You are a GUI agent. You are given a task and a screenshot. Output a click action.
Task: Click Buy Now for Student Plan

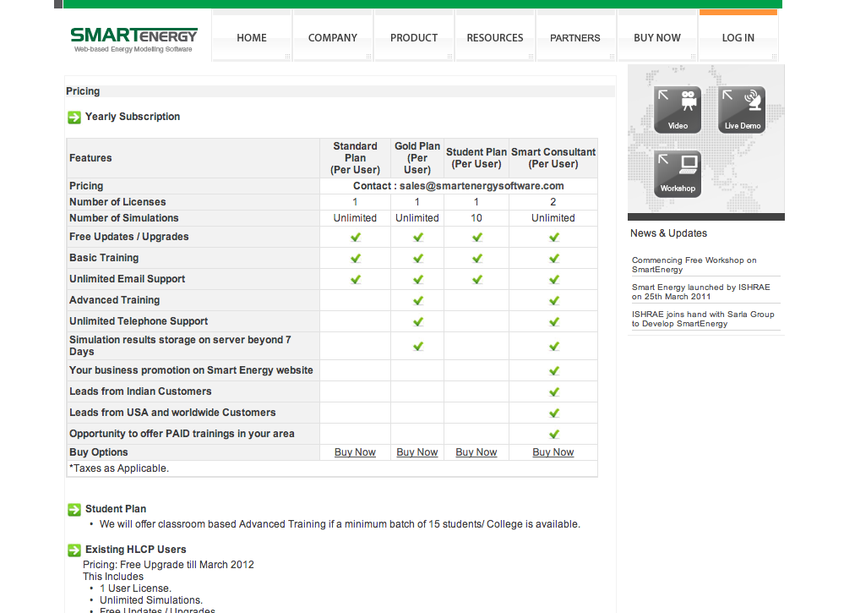pos(476,452)
